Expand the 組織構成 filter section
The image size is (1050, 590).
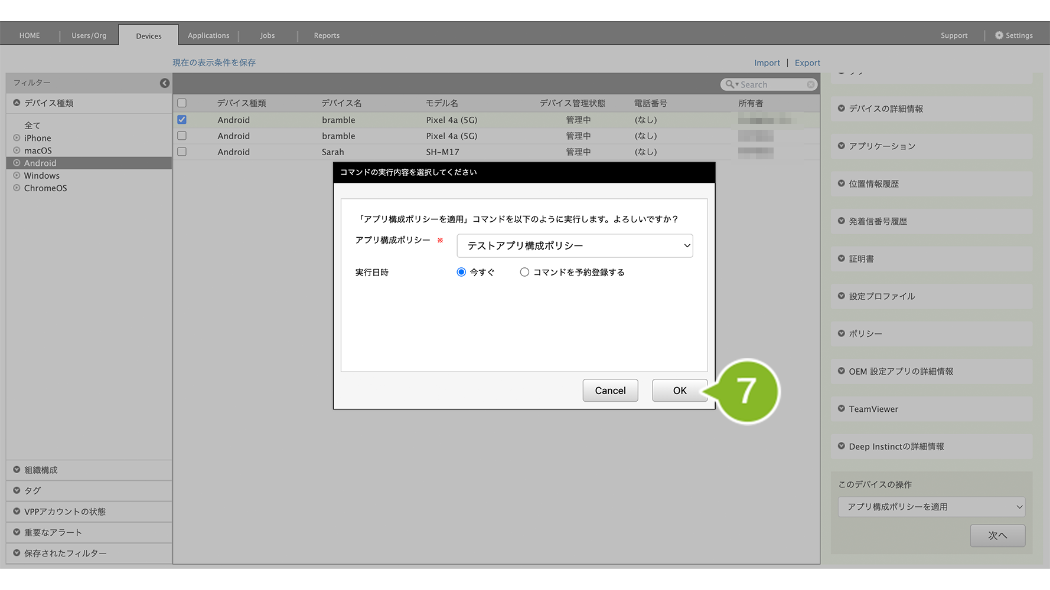(x=17, y=470)
